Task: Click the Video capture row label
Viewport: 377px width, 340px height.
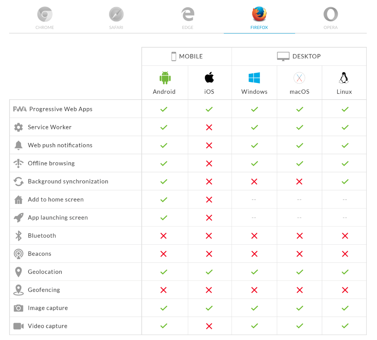Action: pyautogui.click(x=48, y=326)
